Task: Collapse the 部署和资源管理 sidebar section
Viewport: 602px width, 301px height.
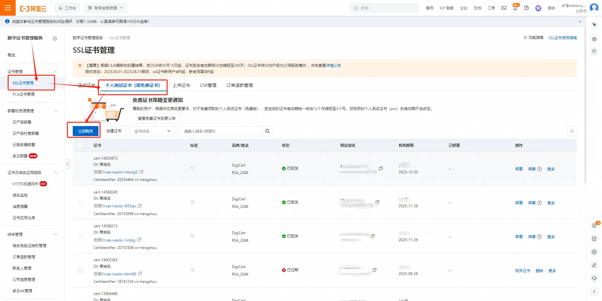Action: [x=55, y=111]
